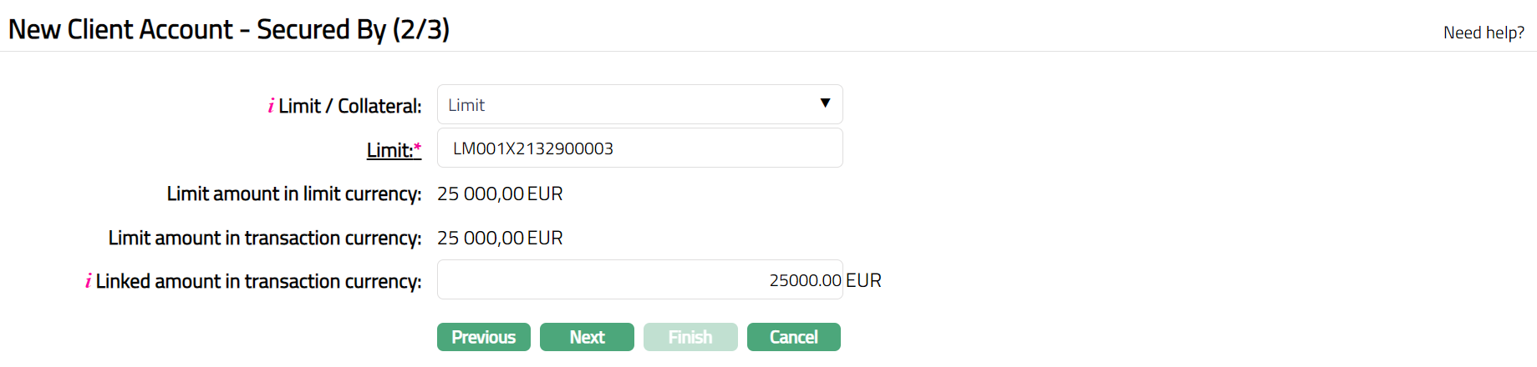Cancel the new client account wizard

point(793,337)
